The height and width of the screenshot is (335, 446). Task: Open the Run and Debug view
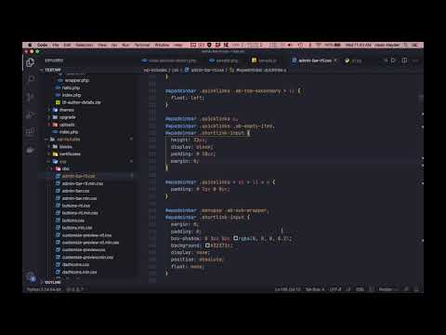coord(30,115)
